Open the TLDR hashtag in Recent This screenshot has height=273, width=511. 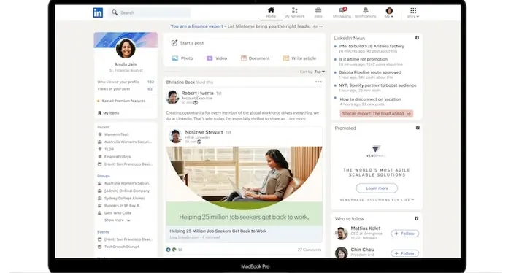coord(109,149)
